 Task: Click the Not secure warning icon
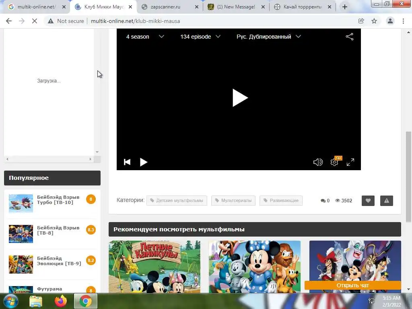51,21
